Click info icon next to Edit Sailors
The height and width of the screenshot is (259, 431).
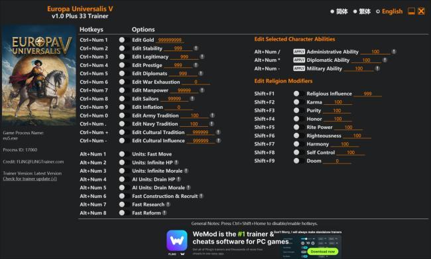click(x=192, y=98)
